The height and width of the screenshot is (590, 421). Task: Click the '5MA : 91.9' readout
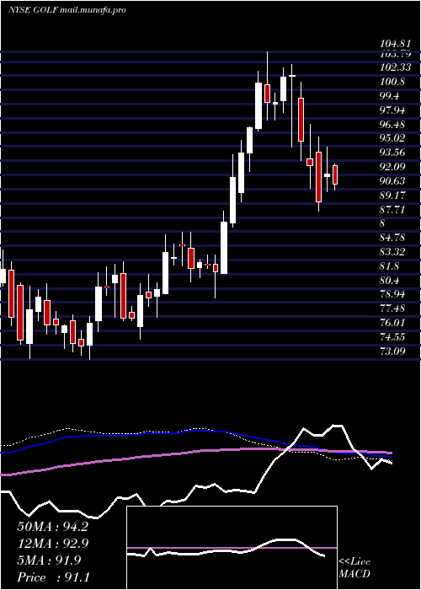click(49, 560)
